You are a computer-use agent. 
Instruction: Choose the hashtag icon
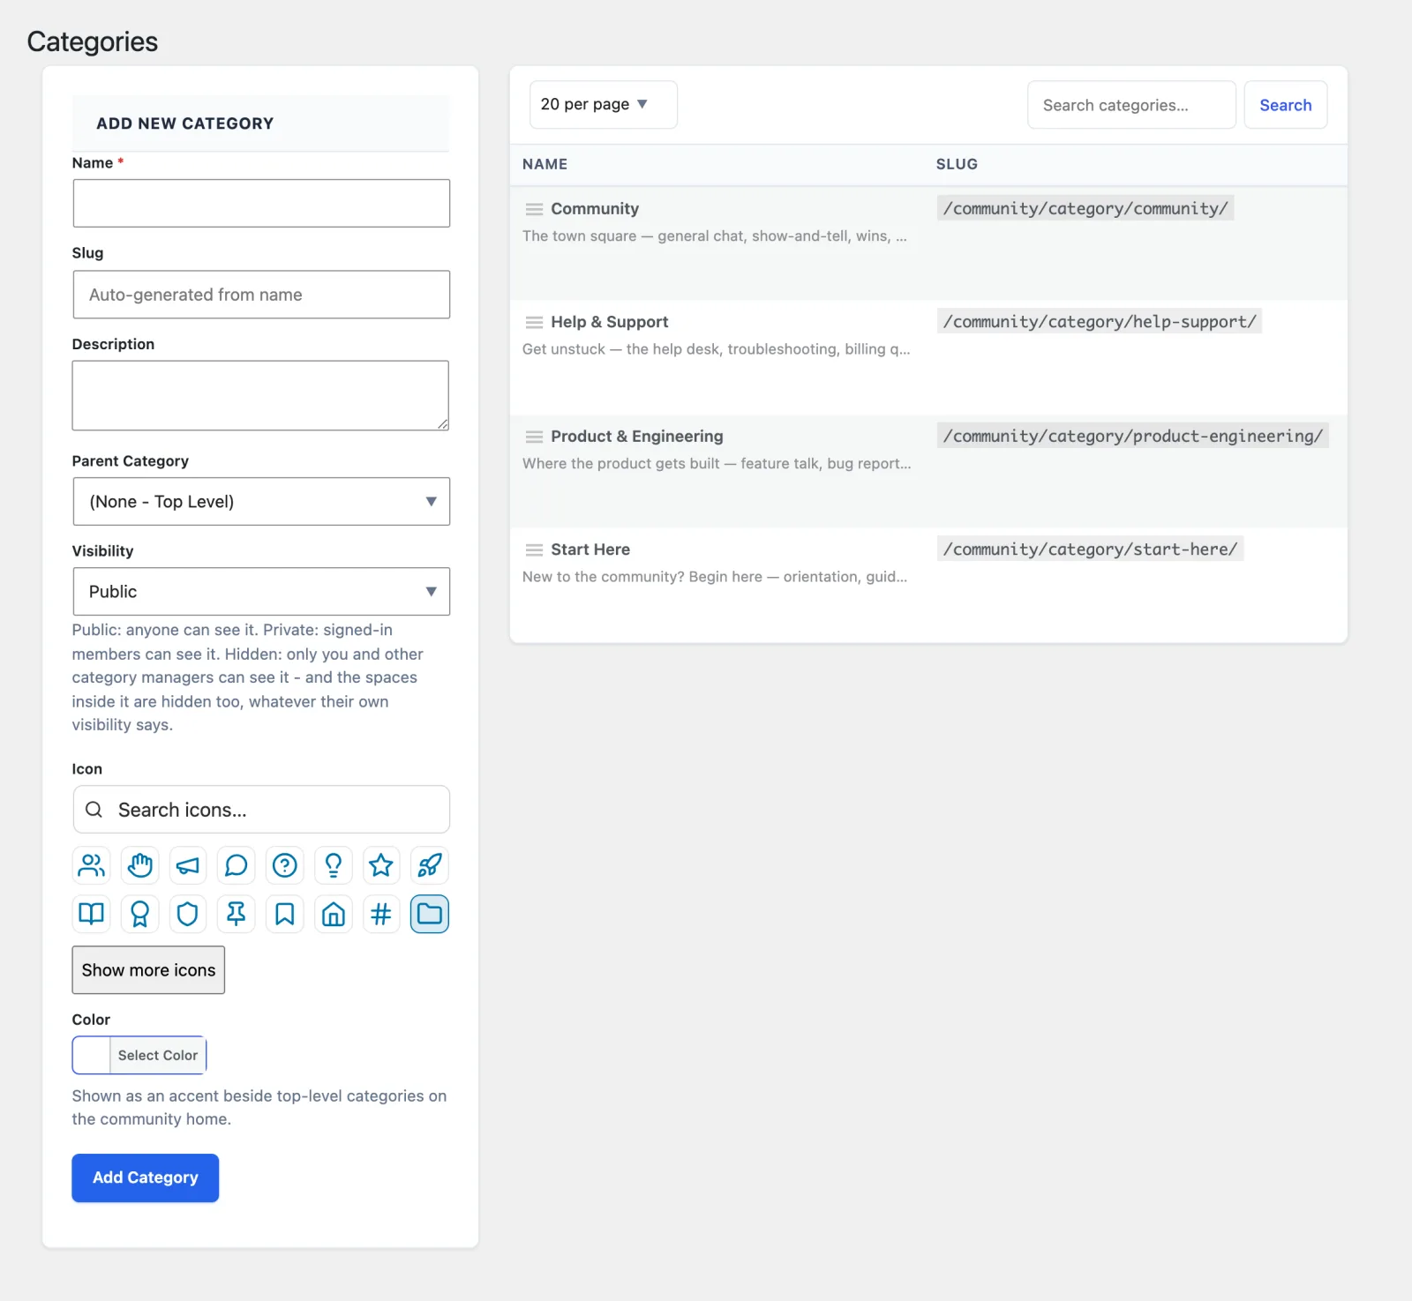click(381, 914)
